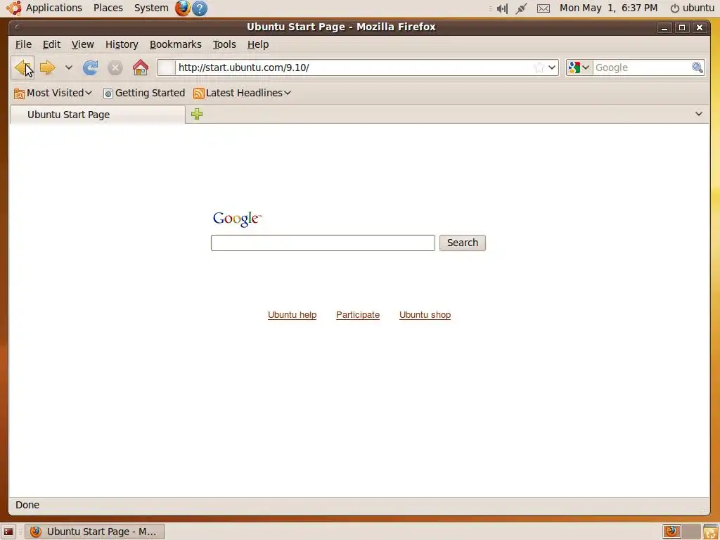The width and height of the screenshot is (720, 540).
Task: Expand the Latest Headlines feed menu
Action: (x=243, y=94)
